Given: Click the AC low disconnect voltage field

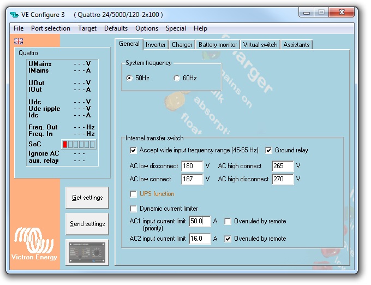Looking at the screenshot, I should pos(192,166).
